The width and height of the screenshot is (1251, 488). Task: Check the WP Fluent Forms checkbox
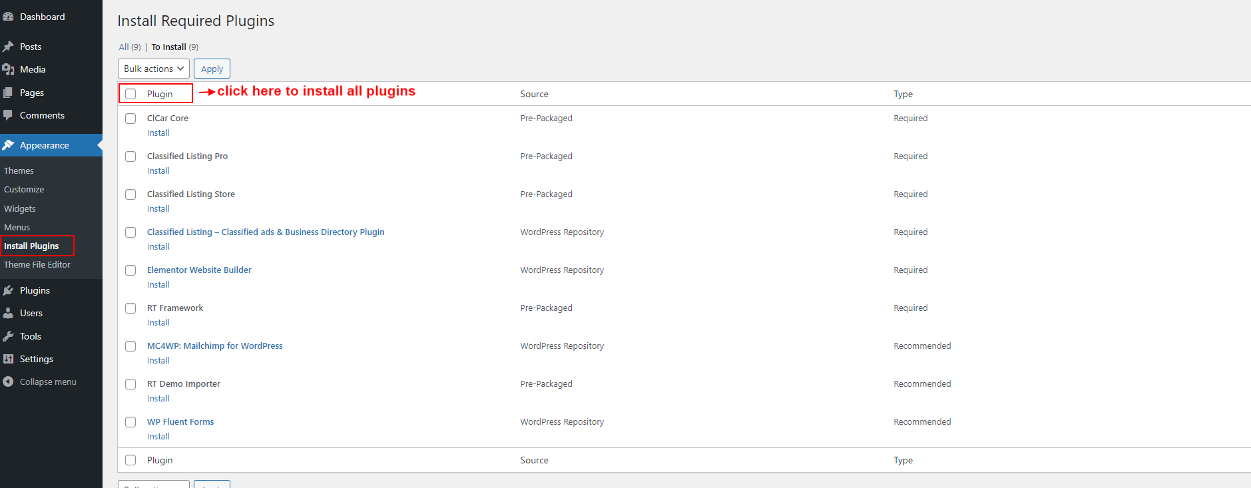[x=130, y=422]
